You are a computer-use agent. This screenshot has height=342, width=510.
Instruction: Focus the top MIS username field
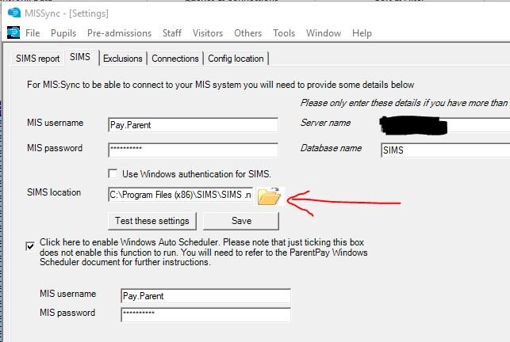click(x=193, y=125)
